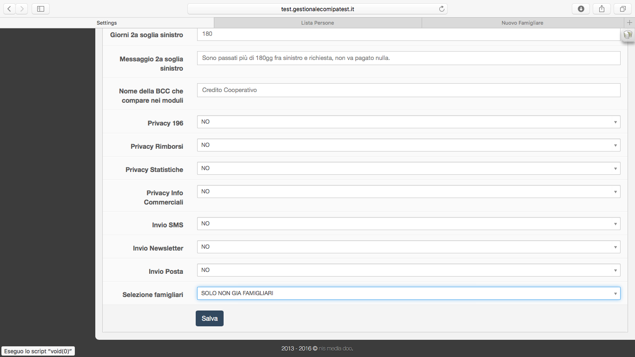Go forward with Safari's forward arrow

point(22,8)
